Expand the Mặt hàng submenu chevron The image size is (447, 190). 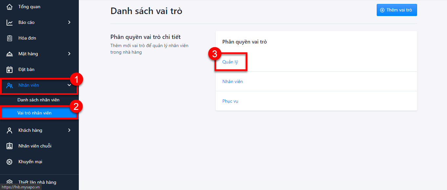click(x=69, y=54)
